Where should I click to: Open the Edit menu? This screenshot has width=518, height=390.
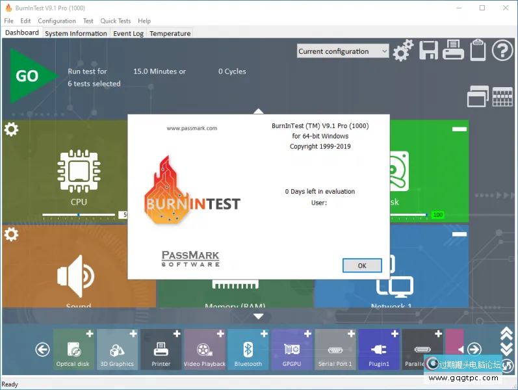25,21
